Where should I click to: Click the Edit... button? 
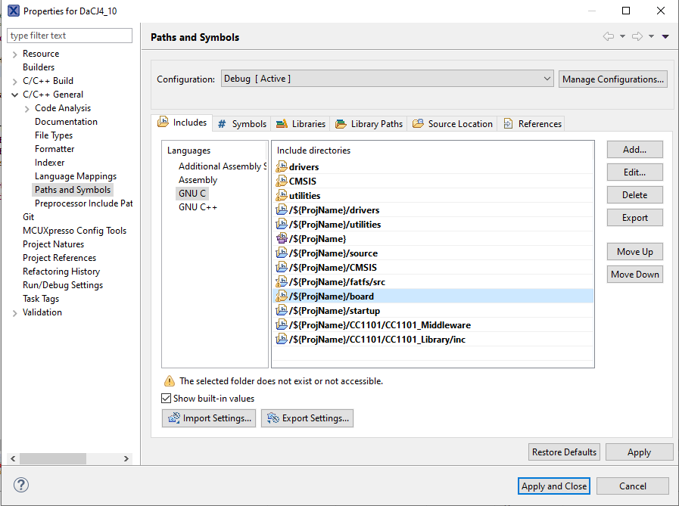tap(635, 172)
